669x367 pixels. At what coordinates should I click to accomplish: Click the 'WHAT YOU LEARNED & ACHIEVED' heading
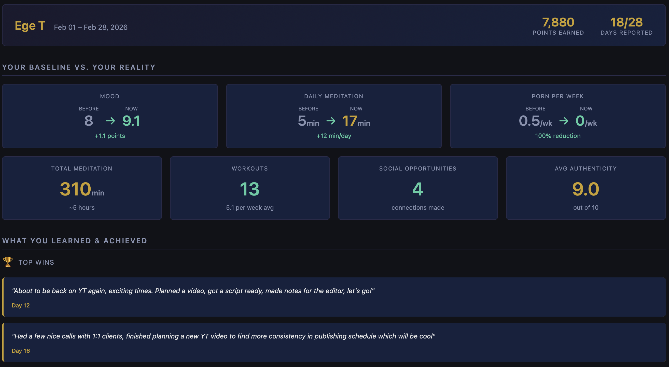click(75, 241)
